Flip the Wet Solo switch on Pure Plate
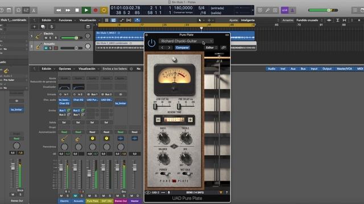The height and width of the screenshot is (204, 364). (x=187, y=173)
